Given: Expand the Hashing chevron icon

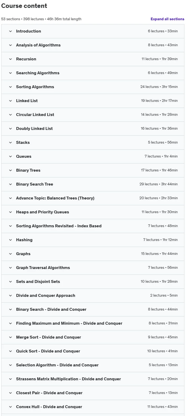Looking at the screenshot, I should 10,240.
